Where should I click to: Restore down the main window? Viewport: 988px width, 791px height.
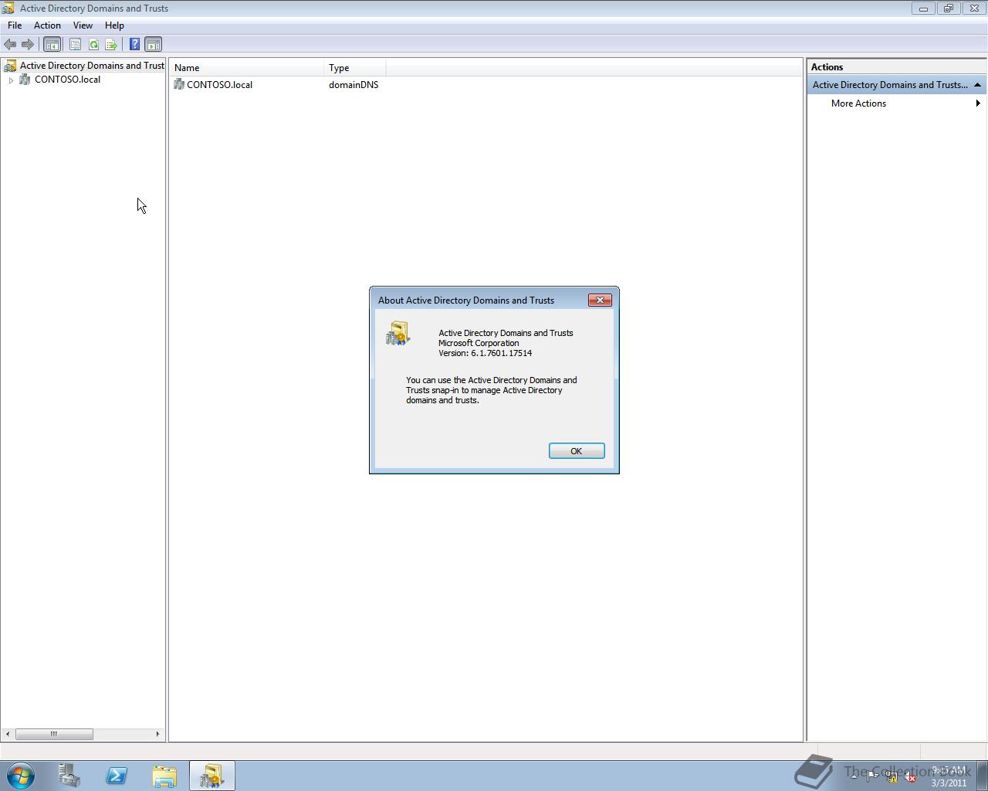pos(948,8)
